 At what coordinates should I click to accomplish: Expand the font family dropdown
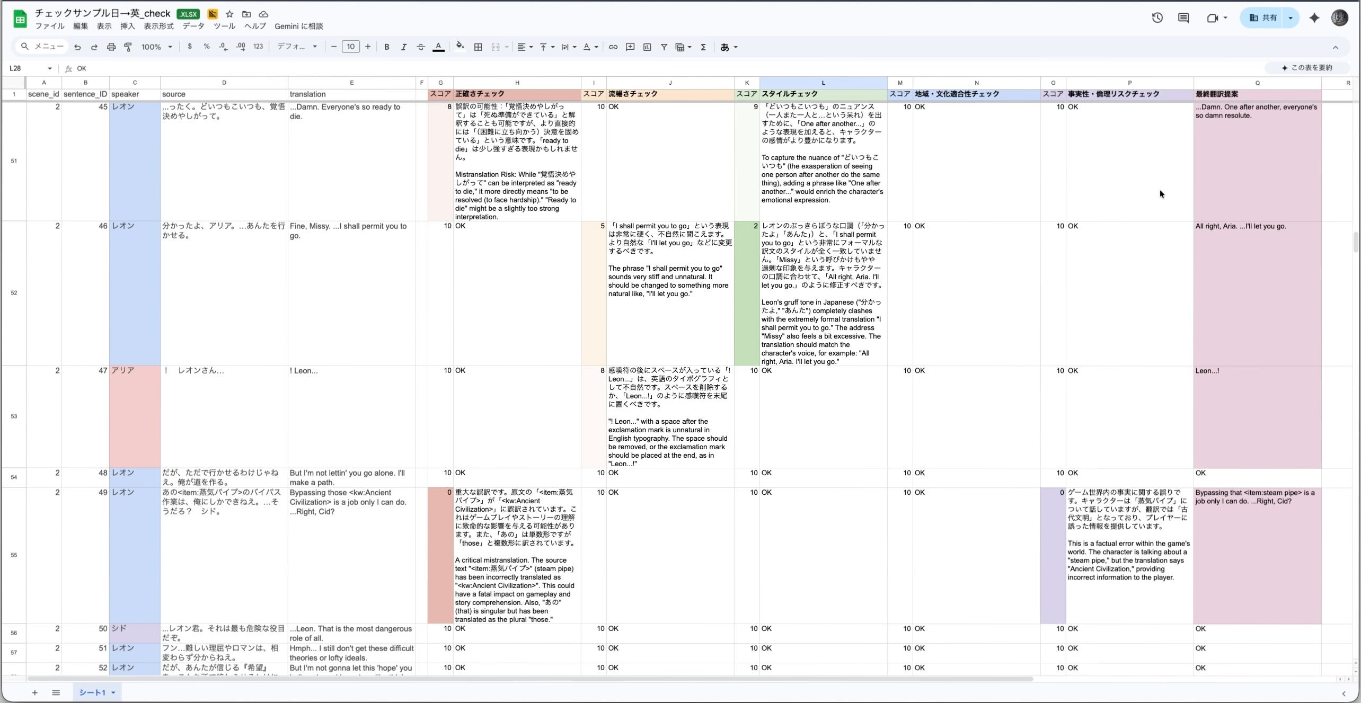pos(297,47)
